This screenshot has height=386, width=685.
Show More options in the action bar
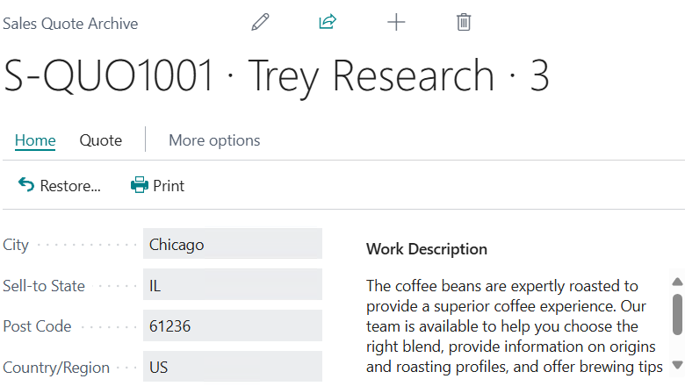pyautogui.click(x=214, y=140)
